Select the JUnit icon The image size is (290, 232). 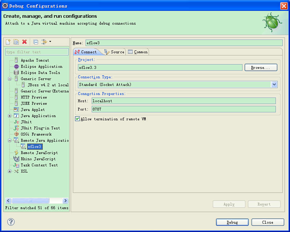(x=16, y=122)
